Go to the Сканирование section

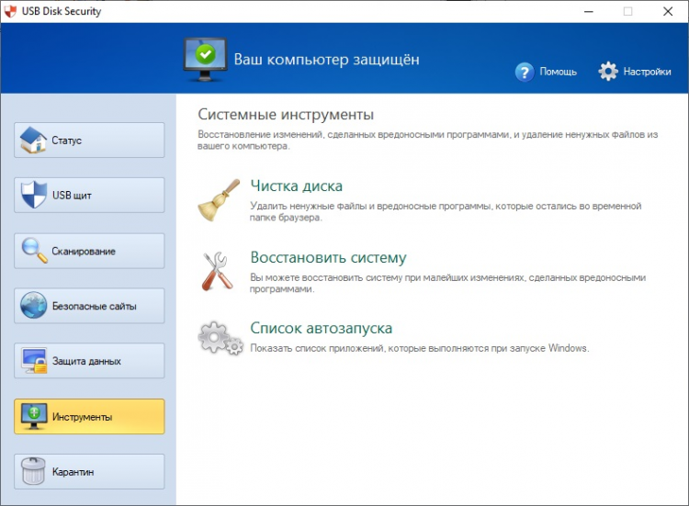click(x=89, y=251)
